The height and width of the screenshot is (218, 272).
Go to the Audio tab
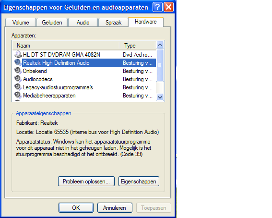83,23
